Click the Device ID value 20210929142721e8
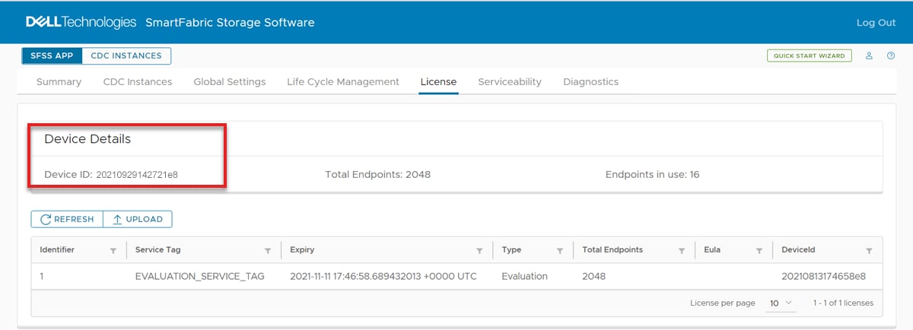The image size is (913, 330). click(x=137, y=175)
